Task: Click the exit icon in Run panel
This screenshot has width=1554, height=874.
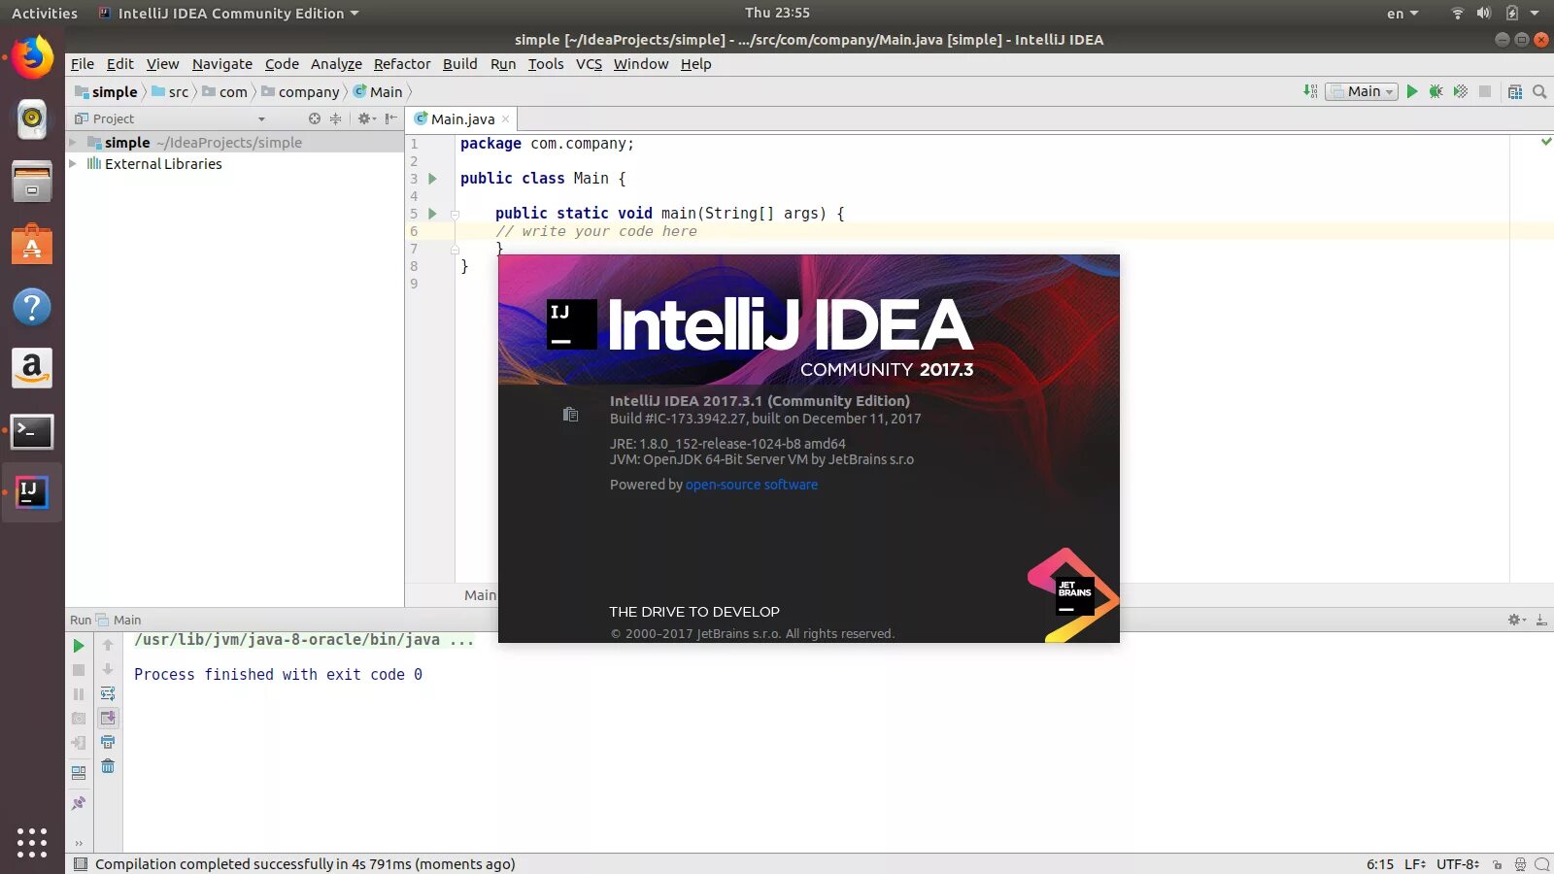Action: [x=79, y=743]
